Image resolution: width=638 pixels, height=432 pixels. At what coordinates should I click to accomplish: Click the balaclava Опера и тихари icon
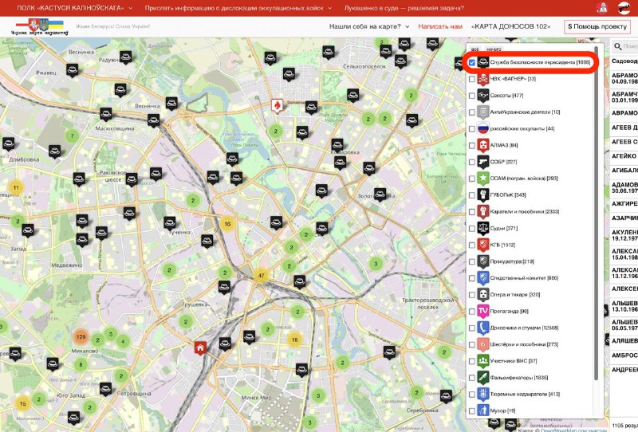(x=483, y=294)
